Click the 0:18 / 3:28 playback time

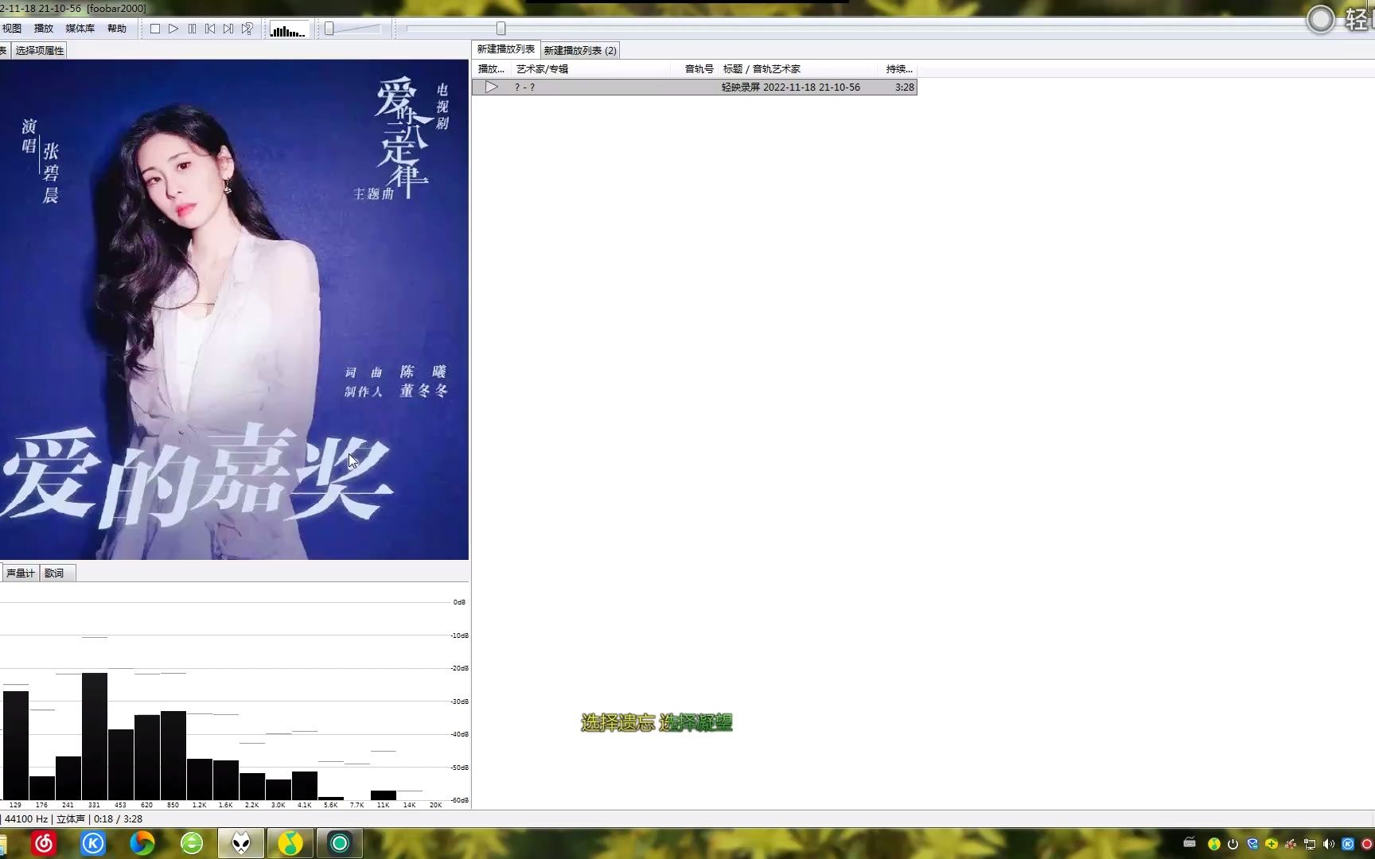click(118, 818)
